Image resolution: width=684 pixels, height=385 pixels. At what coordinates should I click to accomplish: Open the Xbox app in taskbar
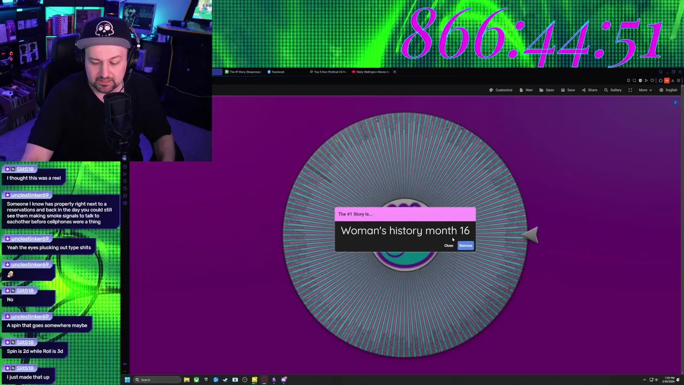click(196, 380)
